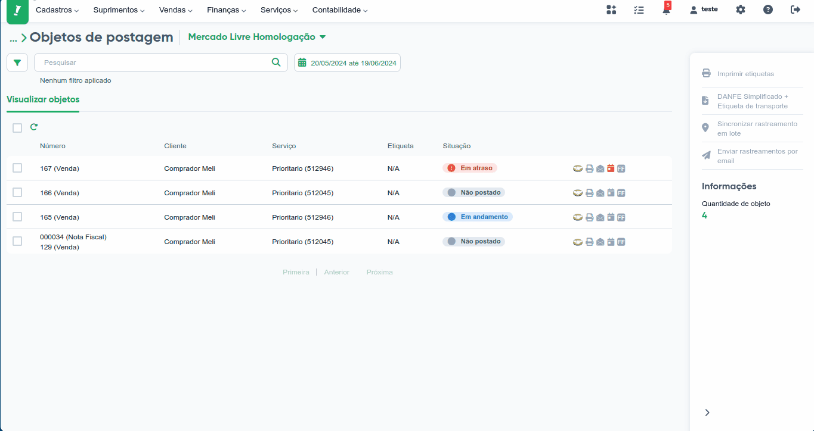
Task: Expand the breadcrumb ellipsis
Action: click(x=13, y=39)
